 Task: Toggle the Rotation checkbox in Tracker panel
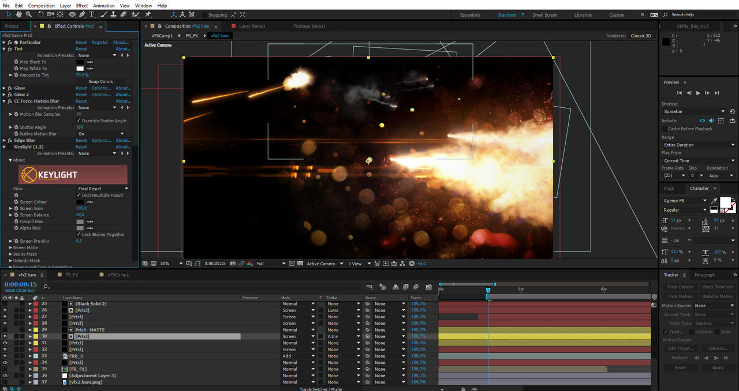point(692,332)
